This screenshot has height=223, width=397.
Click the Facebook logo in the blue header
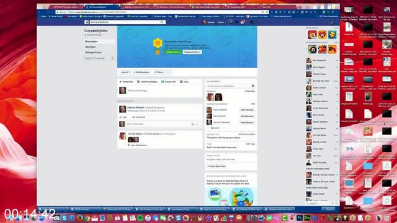86,22
